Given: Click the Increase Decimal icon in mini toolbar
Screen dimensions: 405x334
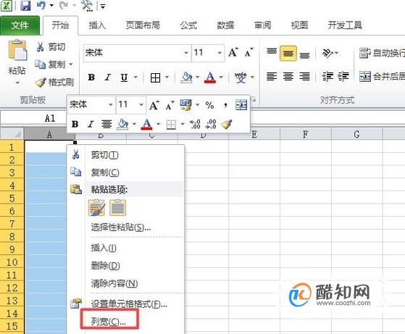Looking at the screenshot, I should point(195,124).
